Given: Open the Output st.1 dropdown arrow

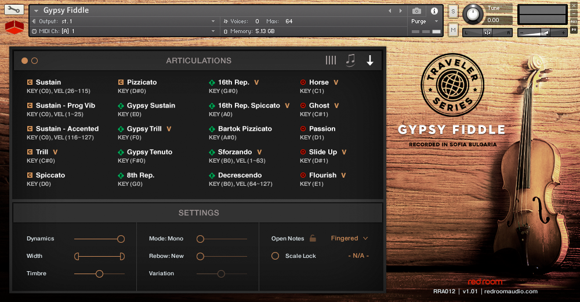Looking at the screenshot, I should (213, 21).
